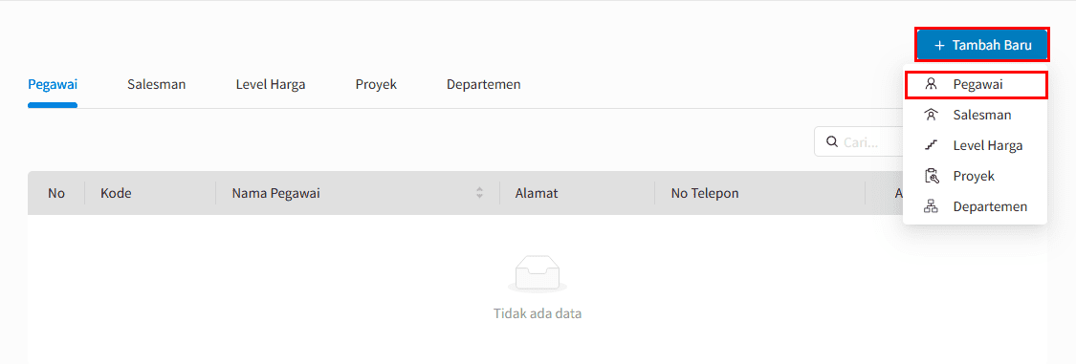This screenshot has width=1076, height=364.
Task: Sort by Nama Pegawai arrows
Action: point(480,193)
